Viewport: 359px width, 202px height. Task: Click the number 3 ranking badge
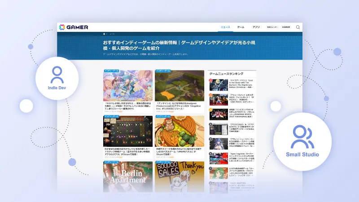point(211,110)
